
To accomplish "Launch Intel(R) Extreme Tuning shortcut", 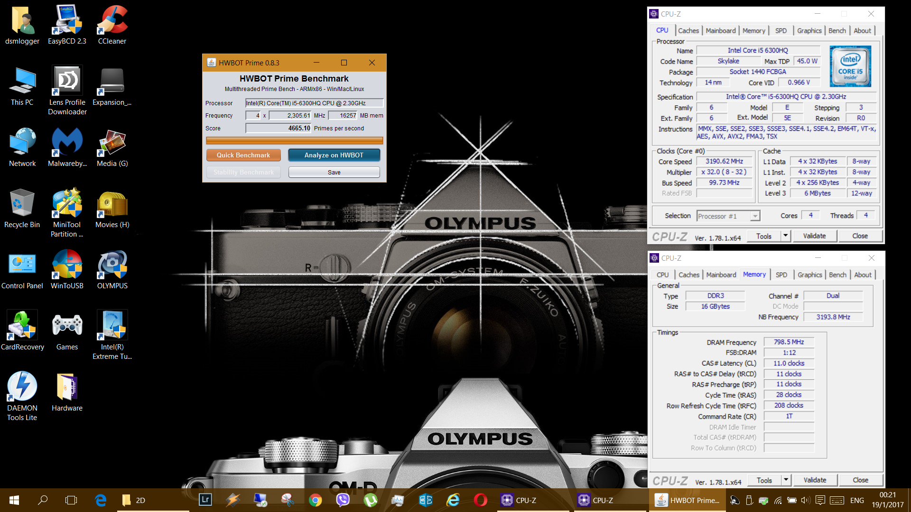I will (x=112, y=336).
